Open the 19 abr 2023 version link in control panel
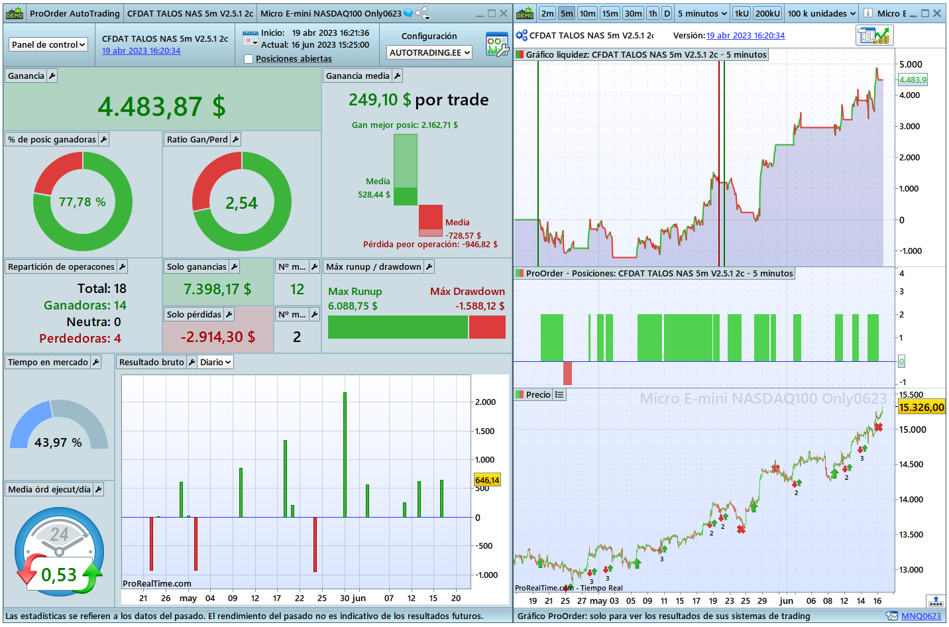Image resolution: width=949 pixels, height=627 pixels. tap(141, 51)
